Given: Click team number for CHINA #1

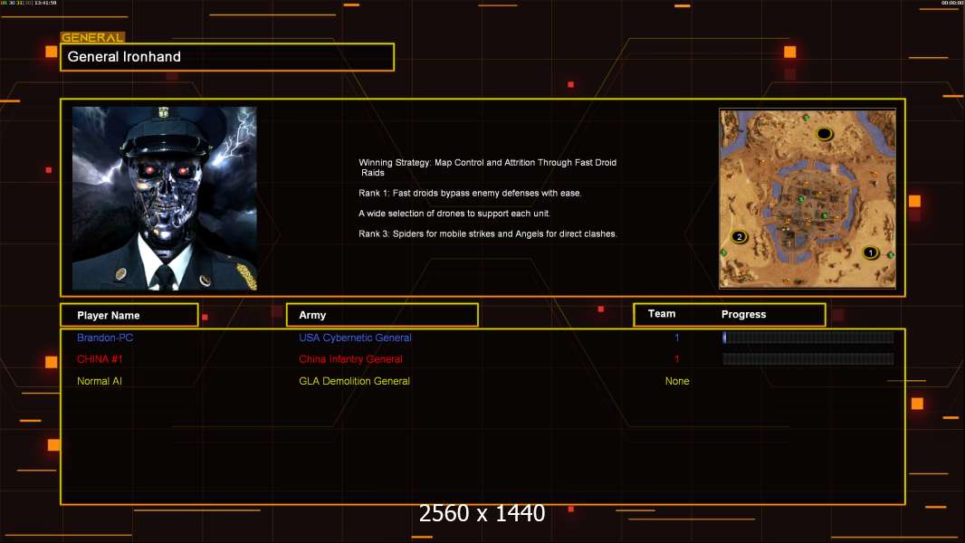Looking at the screenshot, I should click(676, 359).
